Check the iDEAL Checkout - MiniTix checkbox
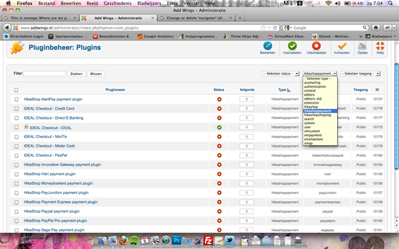This screenshot has width=399, height=249. [17, 137]
